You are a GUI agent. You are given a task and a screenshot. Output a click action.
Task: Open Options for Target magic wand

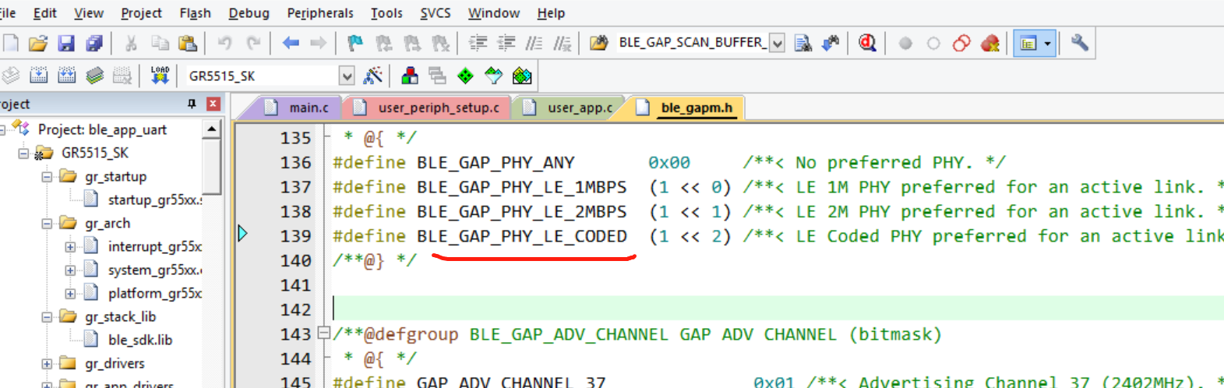(373, 76)
